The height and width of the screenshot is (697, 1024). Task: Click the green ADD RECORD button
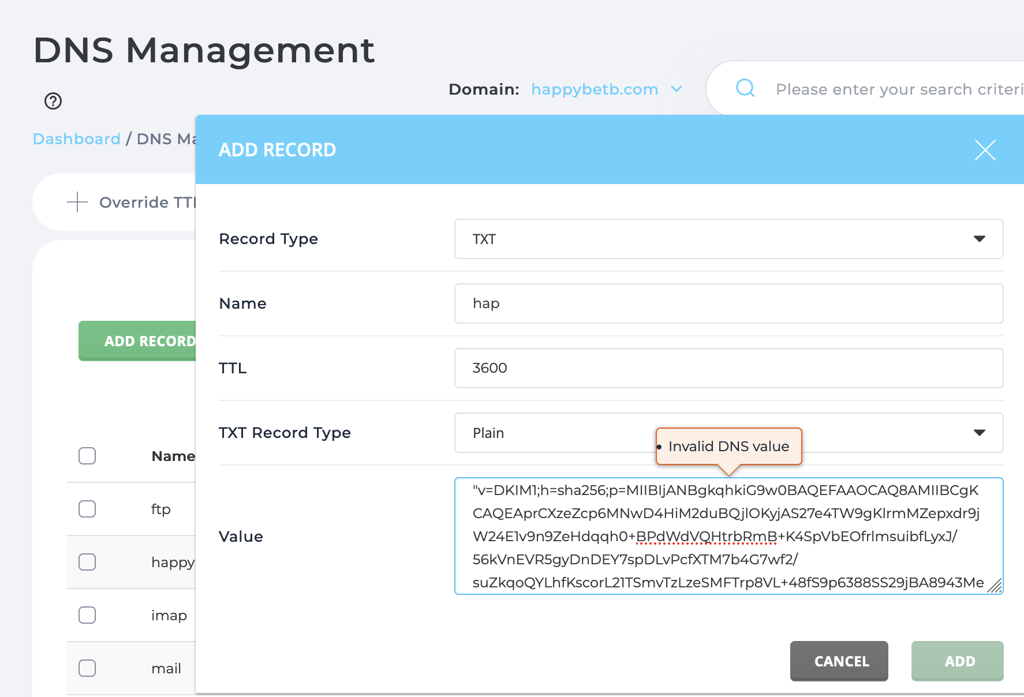[x=139, y=341]
